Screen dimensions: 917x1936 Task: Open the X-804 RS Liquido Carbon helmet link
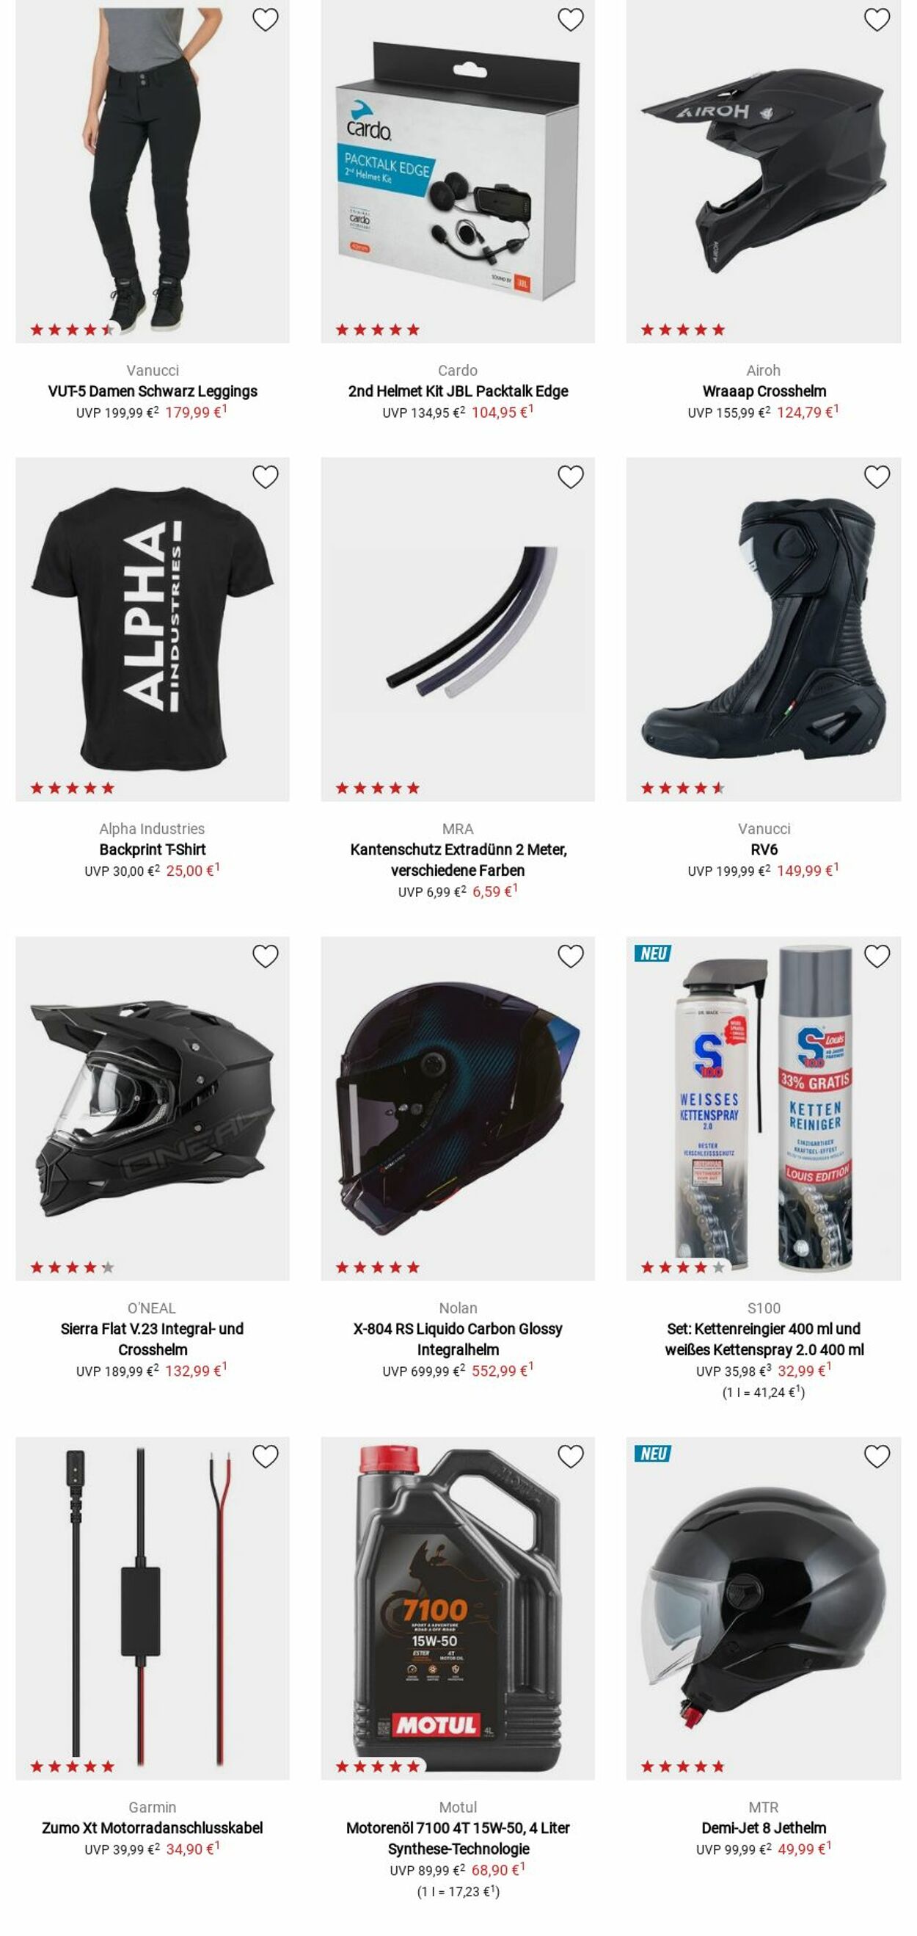[458, 1339]
